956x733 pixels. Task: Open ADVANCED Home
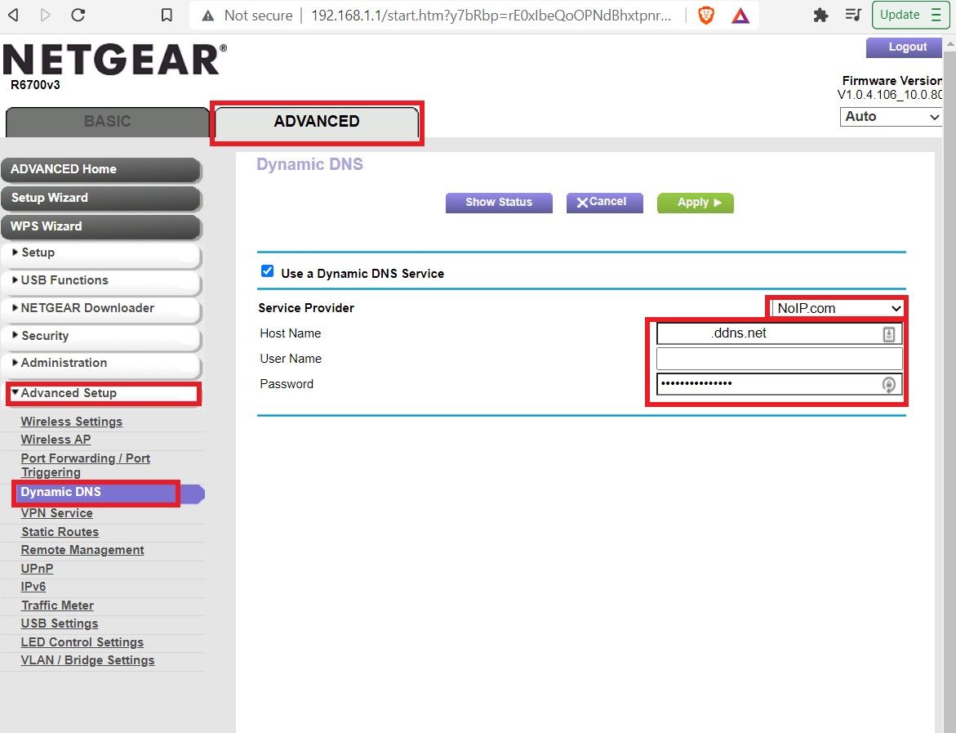pos(101,169)
